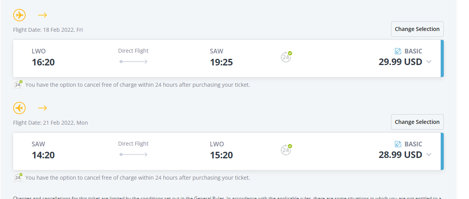Screen dimensions: 469x199
Task: Click the airplane icon above the 21 Feb flight
Action: [19, 108]
